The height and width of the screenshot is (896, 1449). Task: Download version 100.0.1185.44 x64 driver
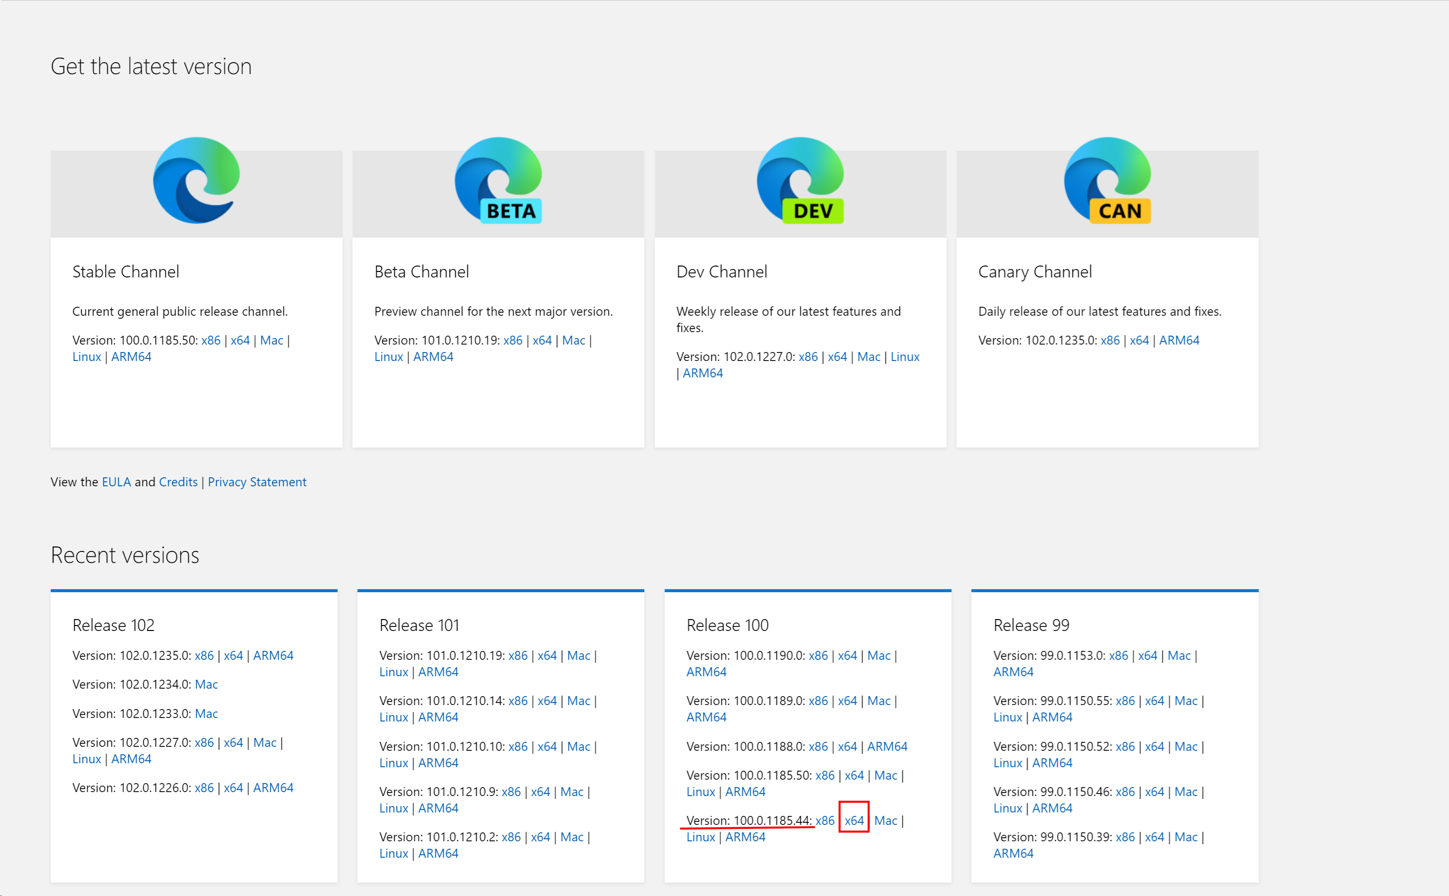tap(854, 821)
